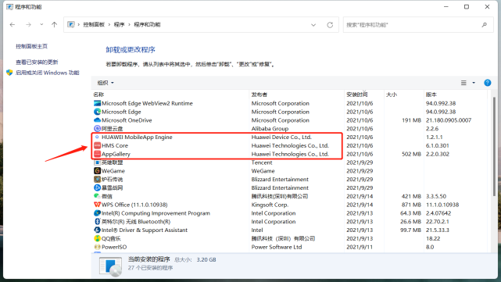
Task: Click the "18.22" version value
Action: click(433, 238)
